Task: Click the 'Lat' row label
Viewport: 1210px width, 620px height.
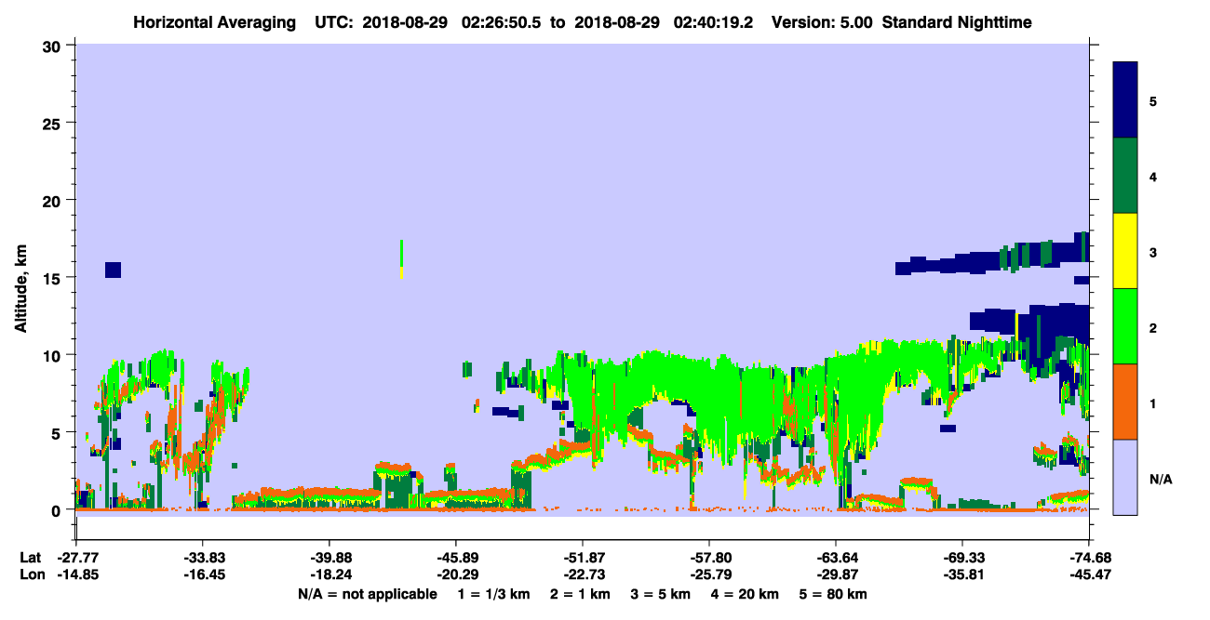Action: tap(30, 558)
